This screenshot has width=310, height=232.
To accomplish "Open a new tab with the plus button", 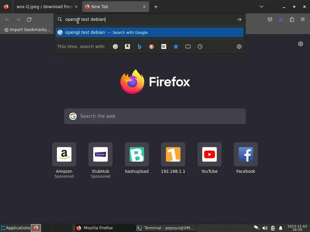I will click(156, 7).
